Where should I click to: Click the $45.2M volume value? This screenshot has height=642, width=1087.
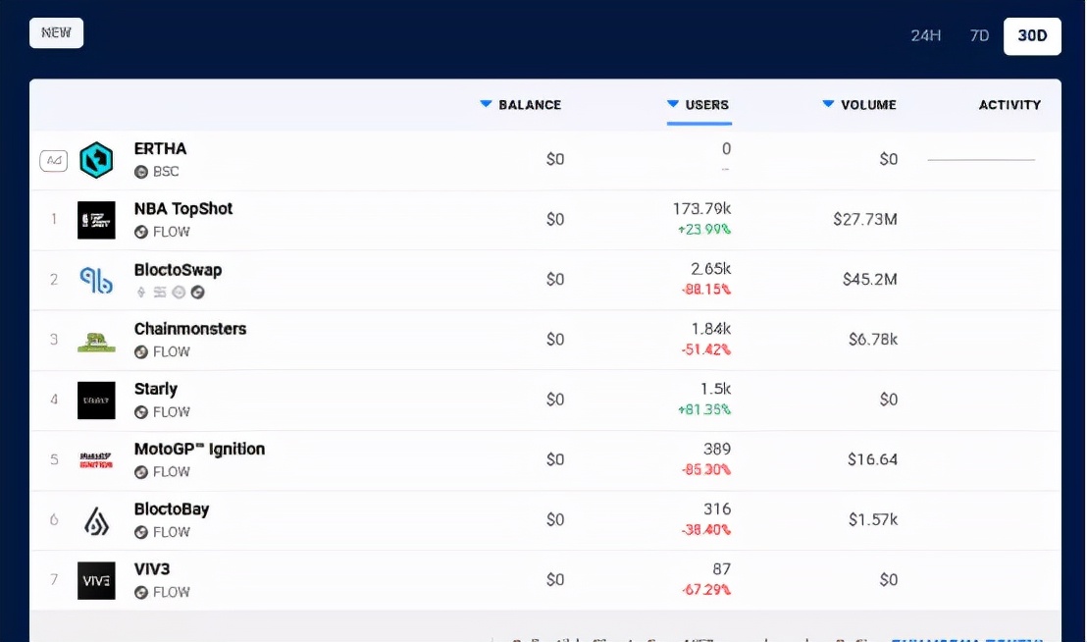coord(869,280)
